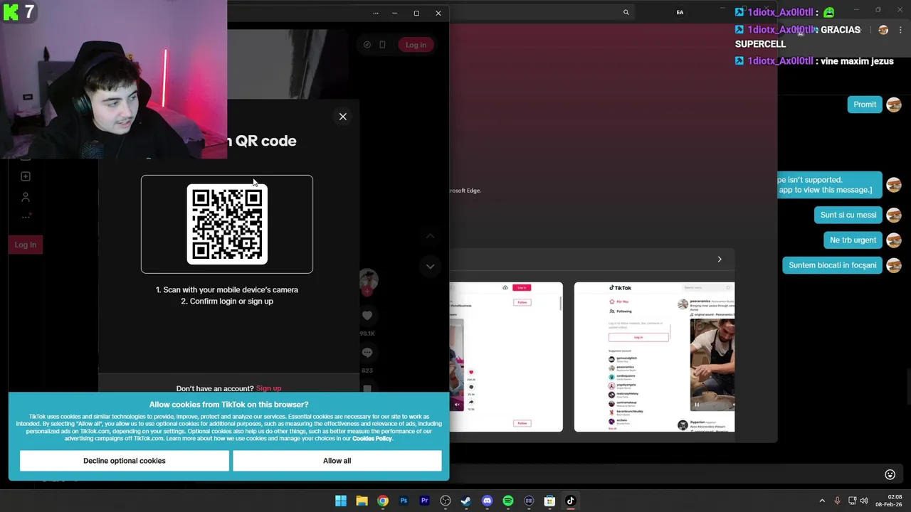
Task: Click the TikTok app window menu dots
Action: [375, 13]
